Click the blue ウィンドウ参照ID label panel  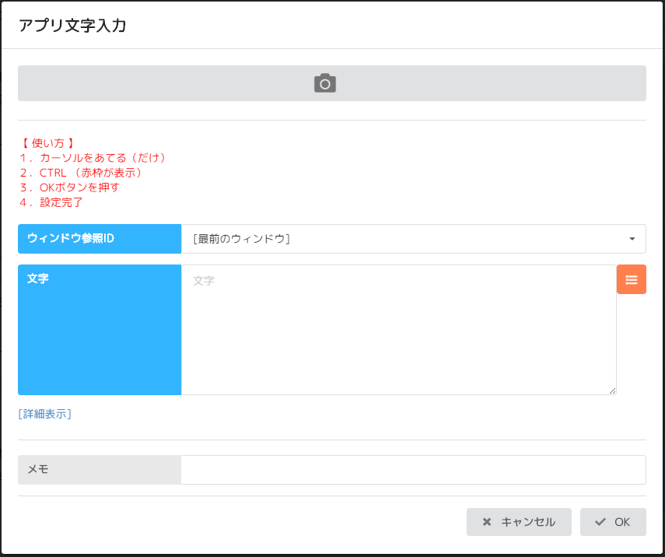click(x=99, y=239)
